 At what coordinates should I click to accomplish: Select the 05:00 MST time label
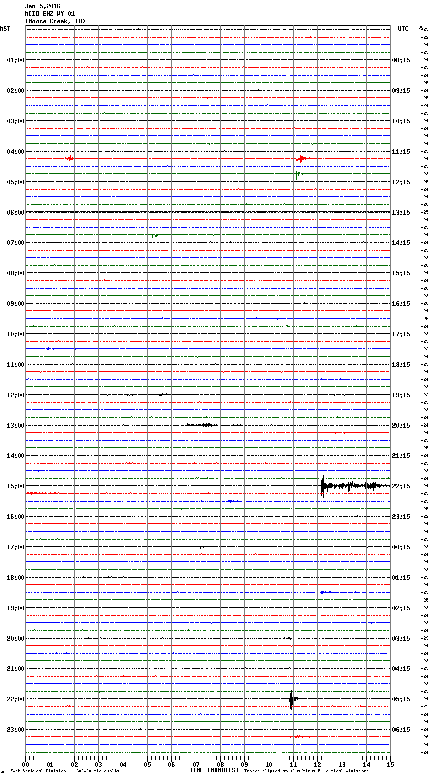pos(16,182)
